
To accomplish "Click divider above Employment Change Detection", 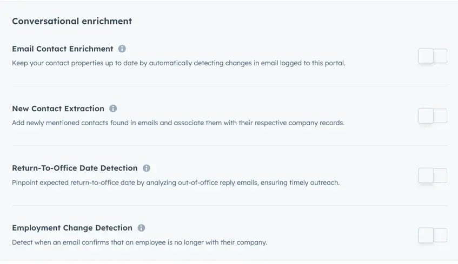I will click(x=229, y=206).
